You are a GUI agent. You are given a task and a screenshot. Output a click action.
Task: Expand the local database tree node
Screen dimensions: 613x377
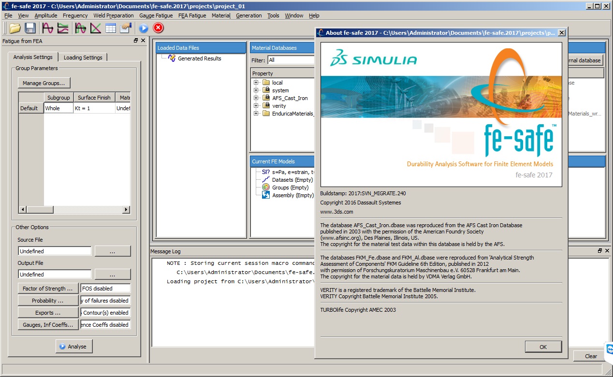256,83
